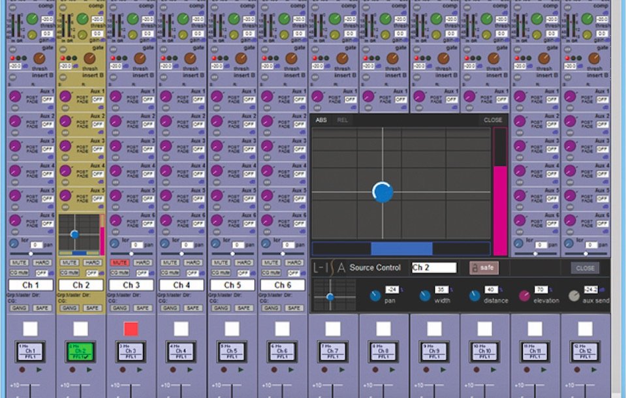Toggle the L-ISA safe lock button
Image resolution: width=626 pixels, height=398 pixels.
484,268
